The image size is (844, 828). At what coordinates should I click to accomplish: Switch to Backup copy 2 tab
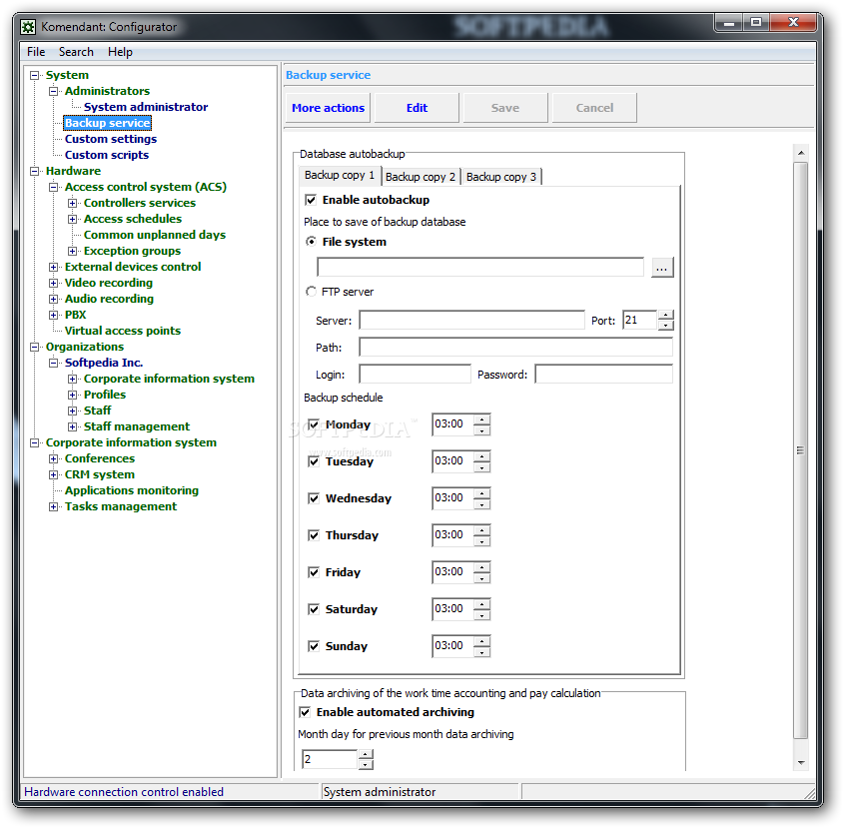421,177
